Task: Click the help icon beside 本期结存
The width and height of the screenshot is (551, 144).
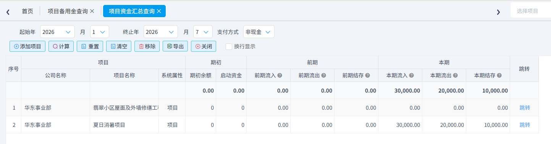Action: 499,75
